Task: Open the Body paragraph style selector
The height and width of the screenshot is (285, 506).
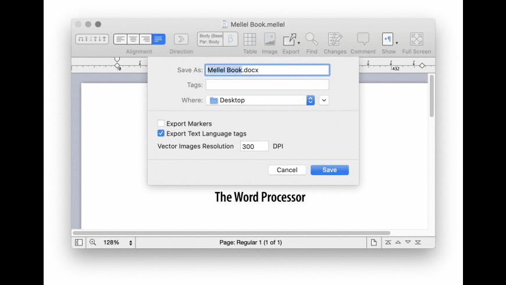Action: click(x=211, y=39)
